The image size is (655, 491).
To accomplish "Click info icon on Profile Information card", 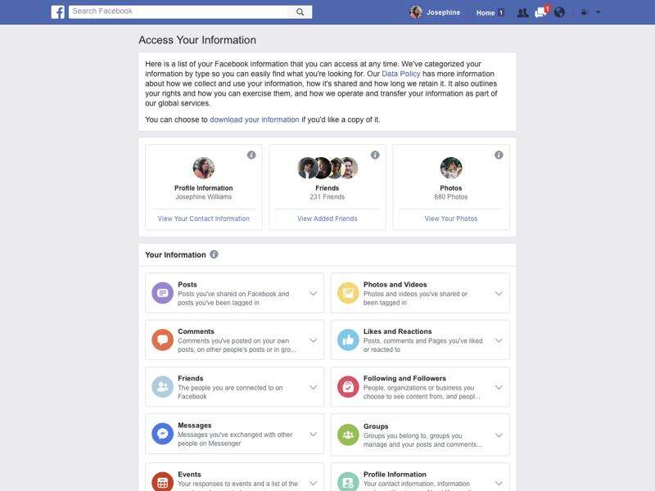I will coord(251,155).
